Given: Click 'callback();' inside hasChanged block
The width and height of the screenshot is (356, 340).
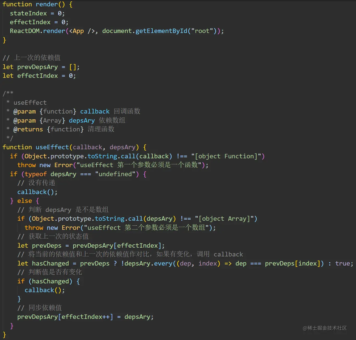Looking at the screenshot, I should point(45,290).
